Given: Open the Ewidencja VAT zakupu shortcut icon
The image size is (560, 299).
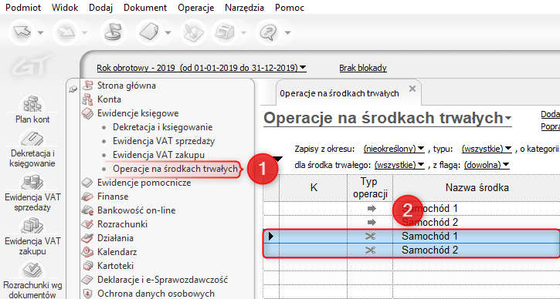Looking at the screenshot, I should tap(32, 225).
